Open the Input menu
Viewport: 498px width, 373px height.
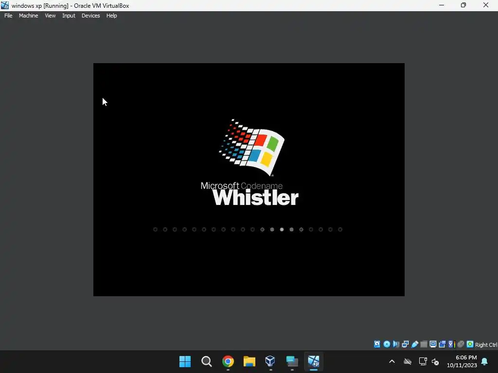tap(69, 16)
